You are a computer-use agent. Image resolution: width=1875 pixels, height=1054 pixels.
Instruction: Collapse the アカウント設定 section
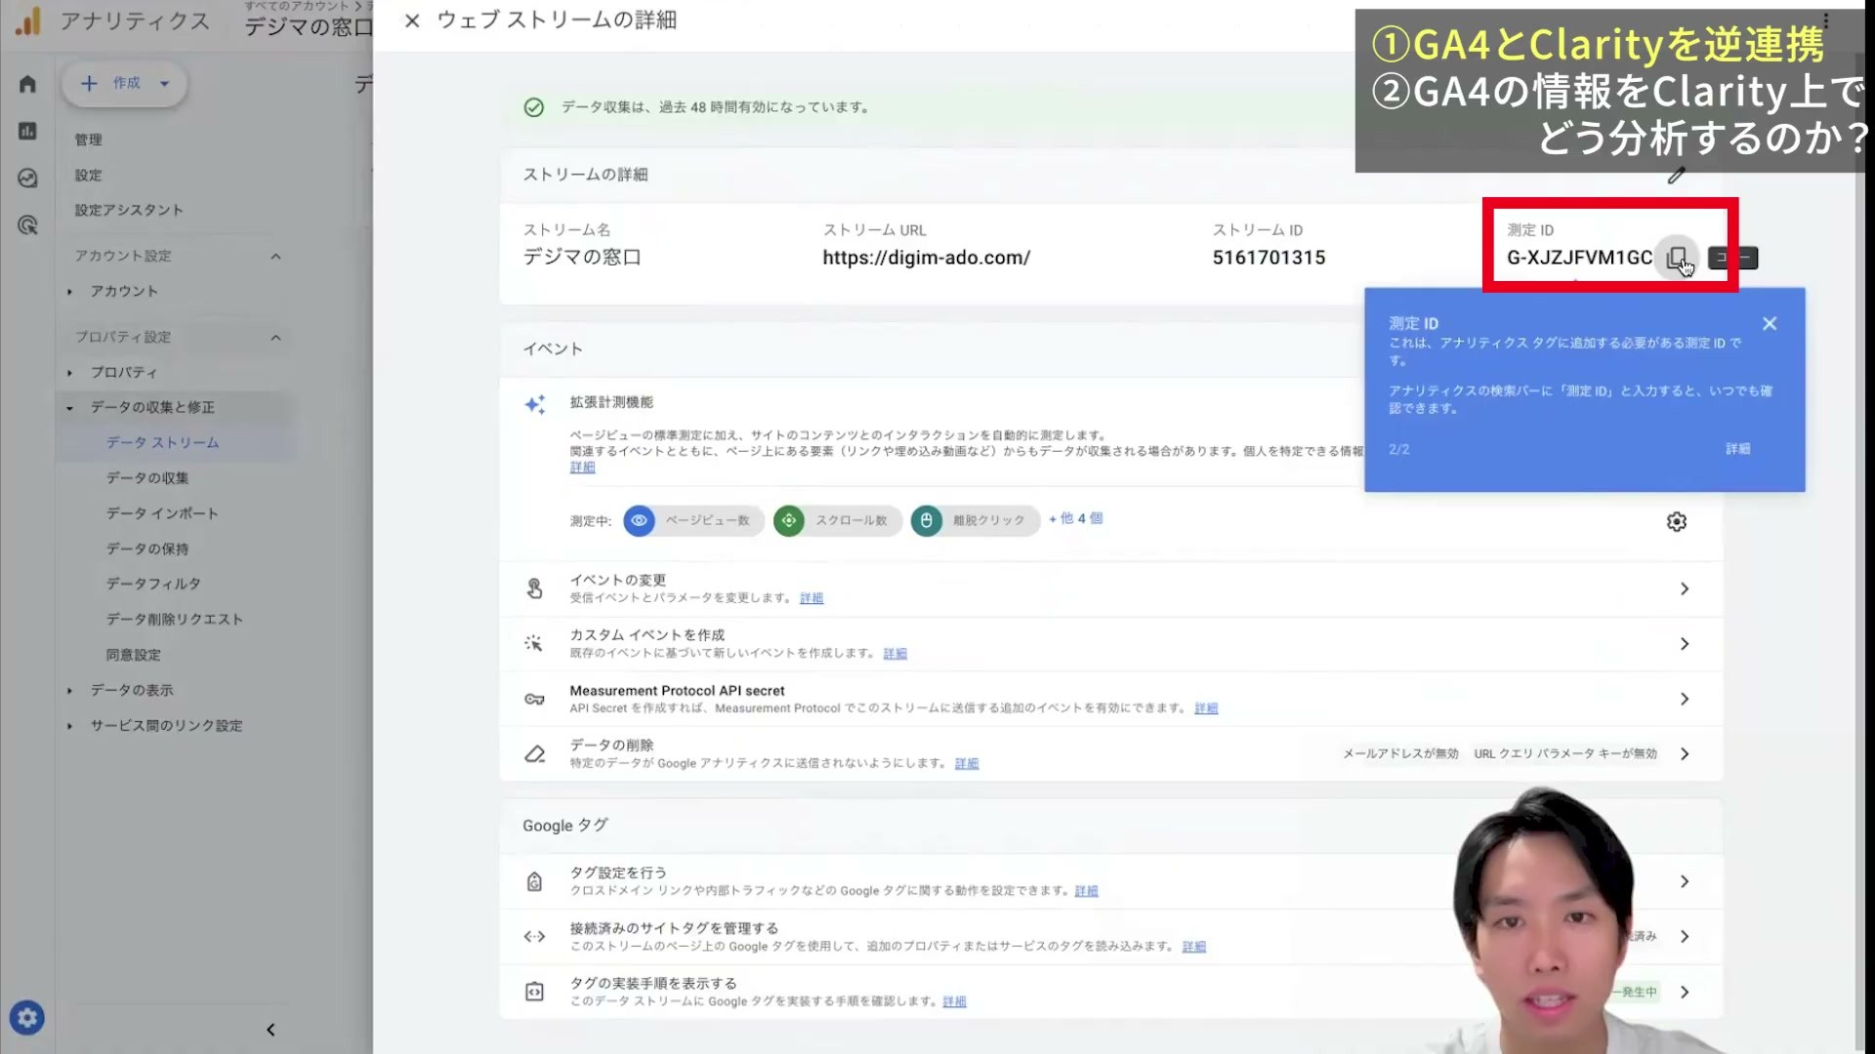pos(275,256)
